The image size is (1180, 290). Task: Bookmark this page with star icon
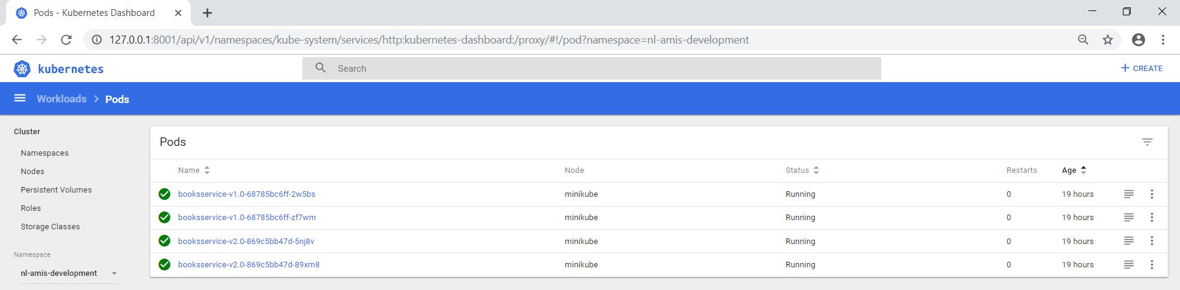tap(1107, 40)
